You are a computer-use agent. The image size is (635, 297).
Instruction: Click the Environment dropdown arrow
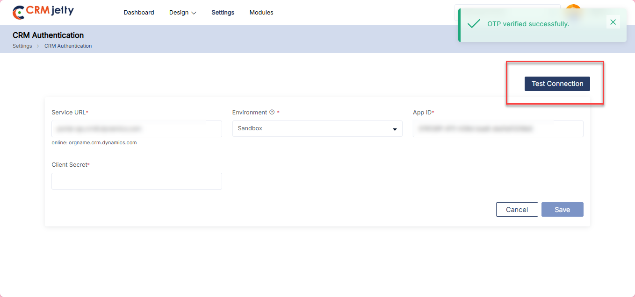pos(395,129)
